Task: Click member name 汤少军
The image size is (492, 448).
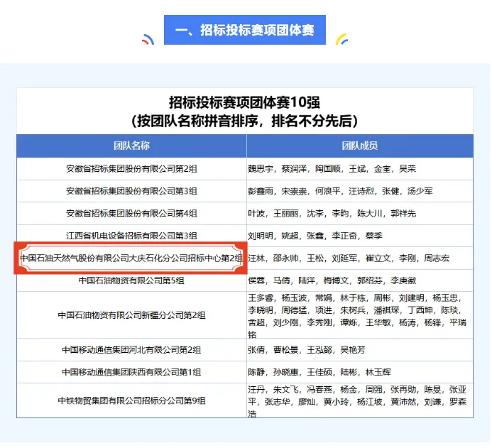Action: pyautogui.click(x=420, y=191)
